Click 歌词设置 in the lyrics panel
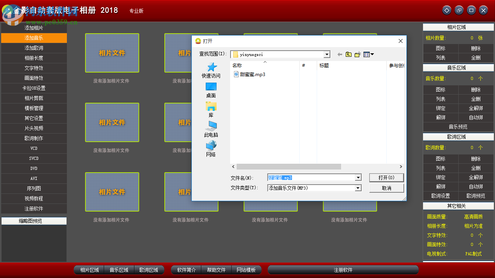Viewport: 495px width, 278px height. coord(441,196)
